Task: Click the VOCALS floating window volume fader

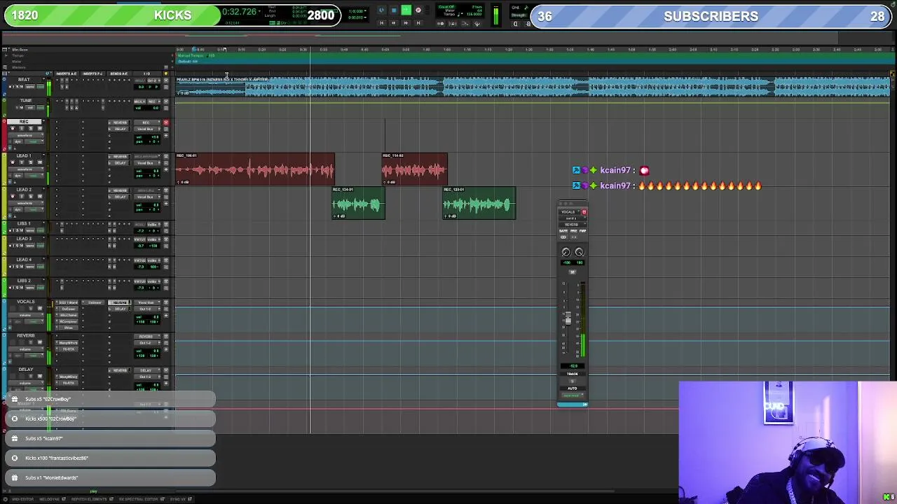Action: [x=568, y=319]
